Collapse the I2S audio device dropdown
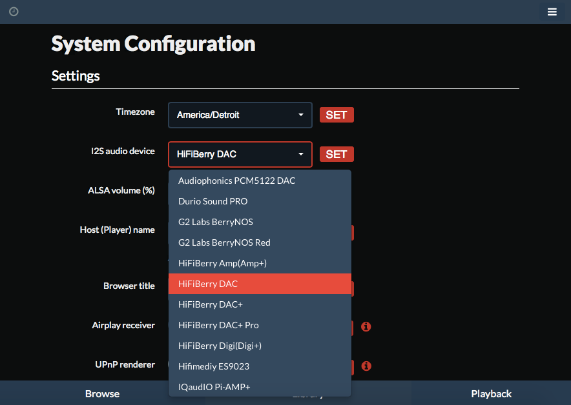 pos(240,154)
